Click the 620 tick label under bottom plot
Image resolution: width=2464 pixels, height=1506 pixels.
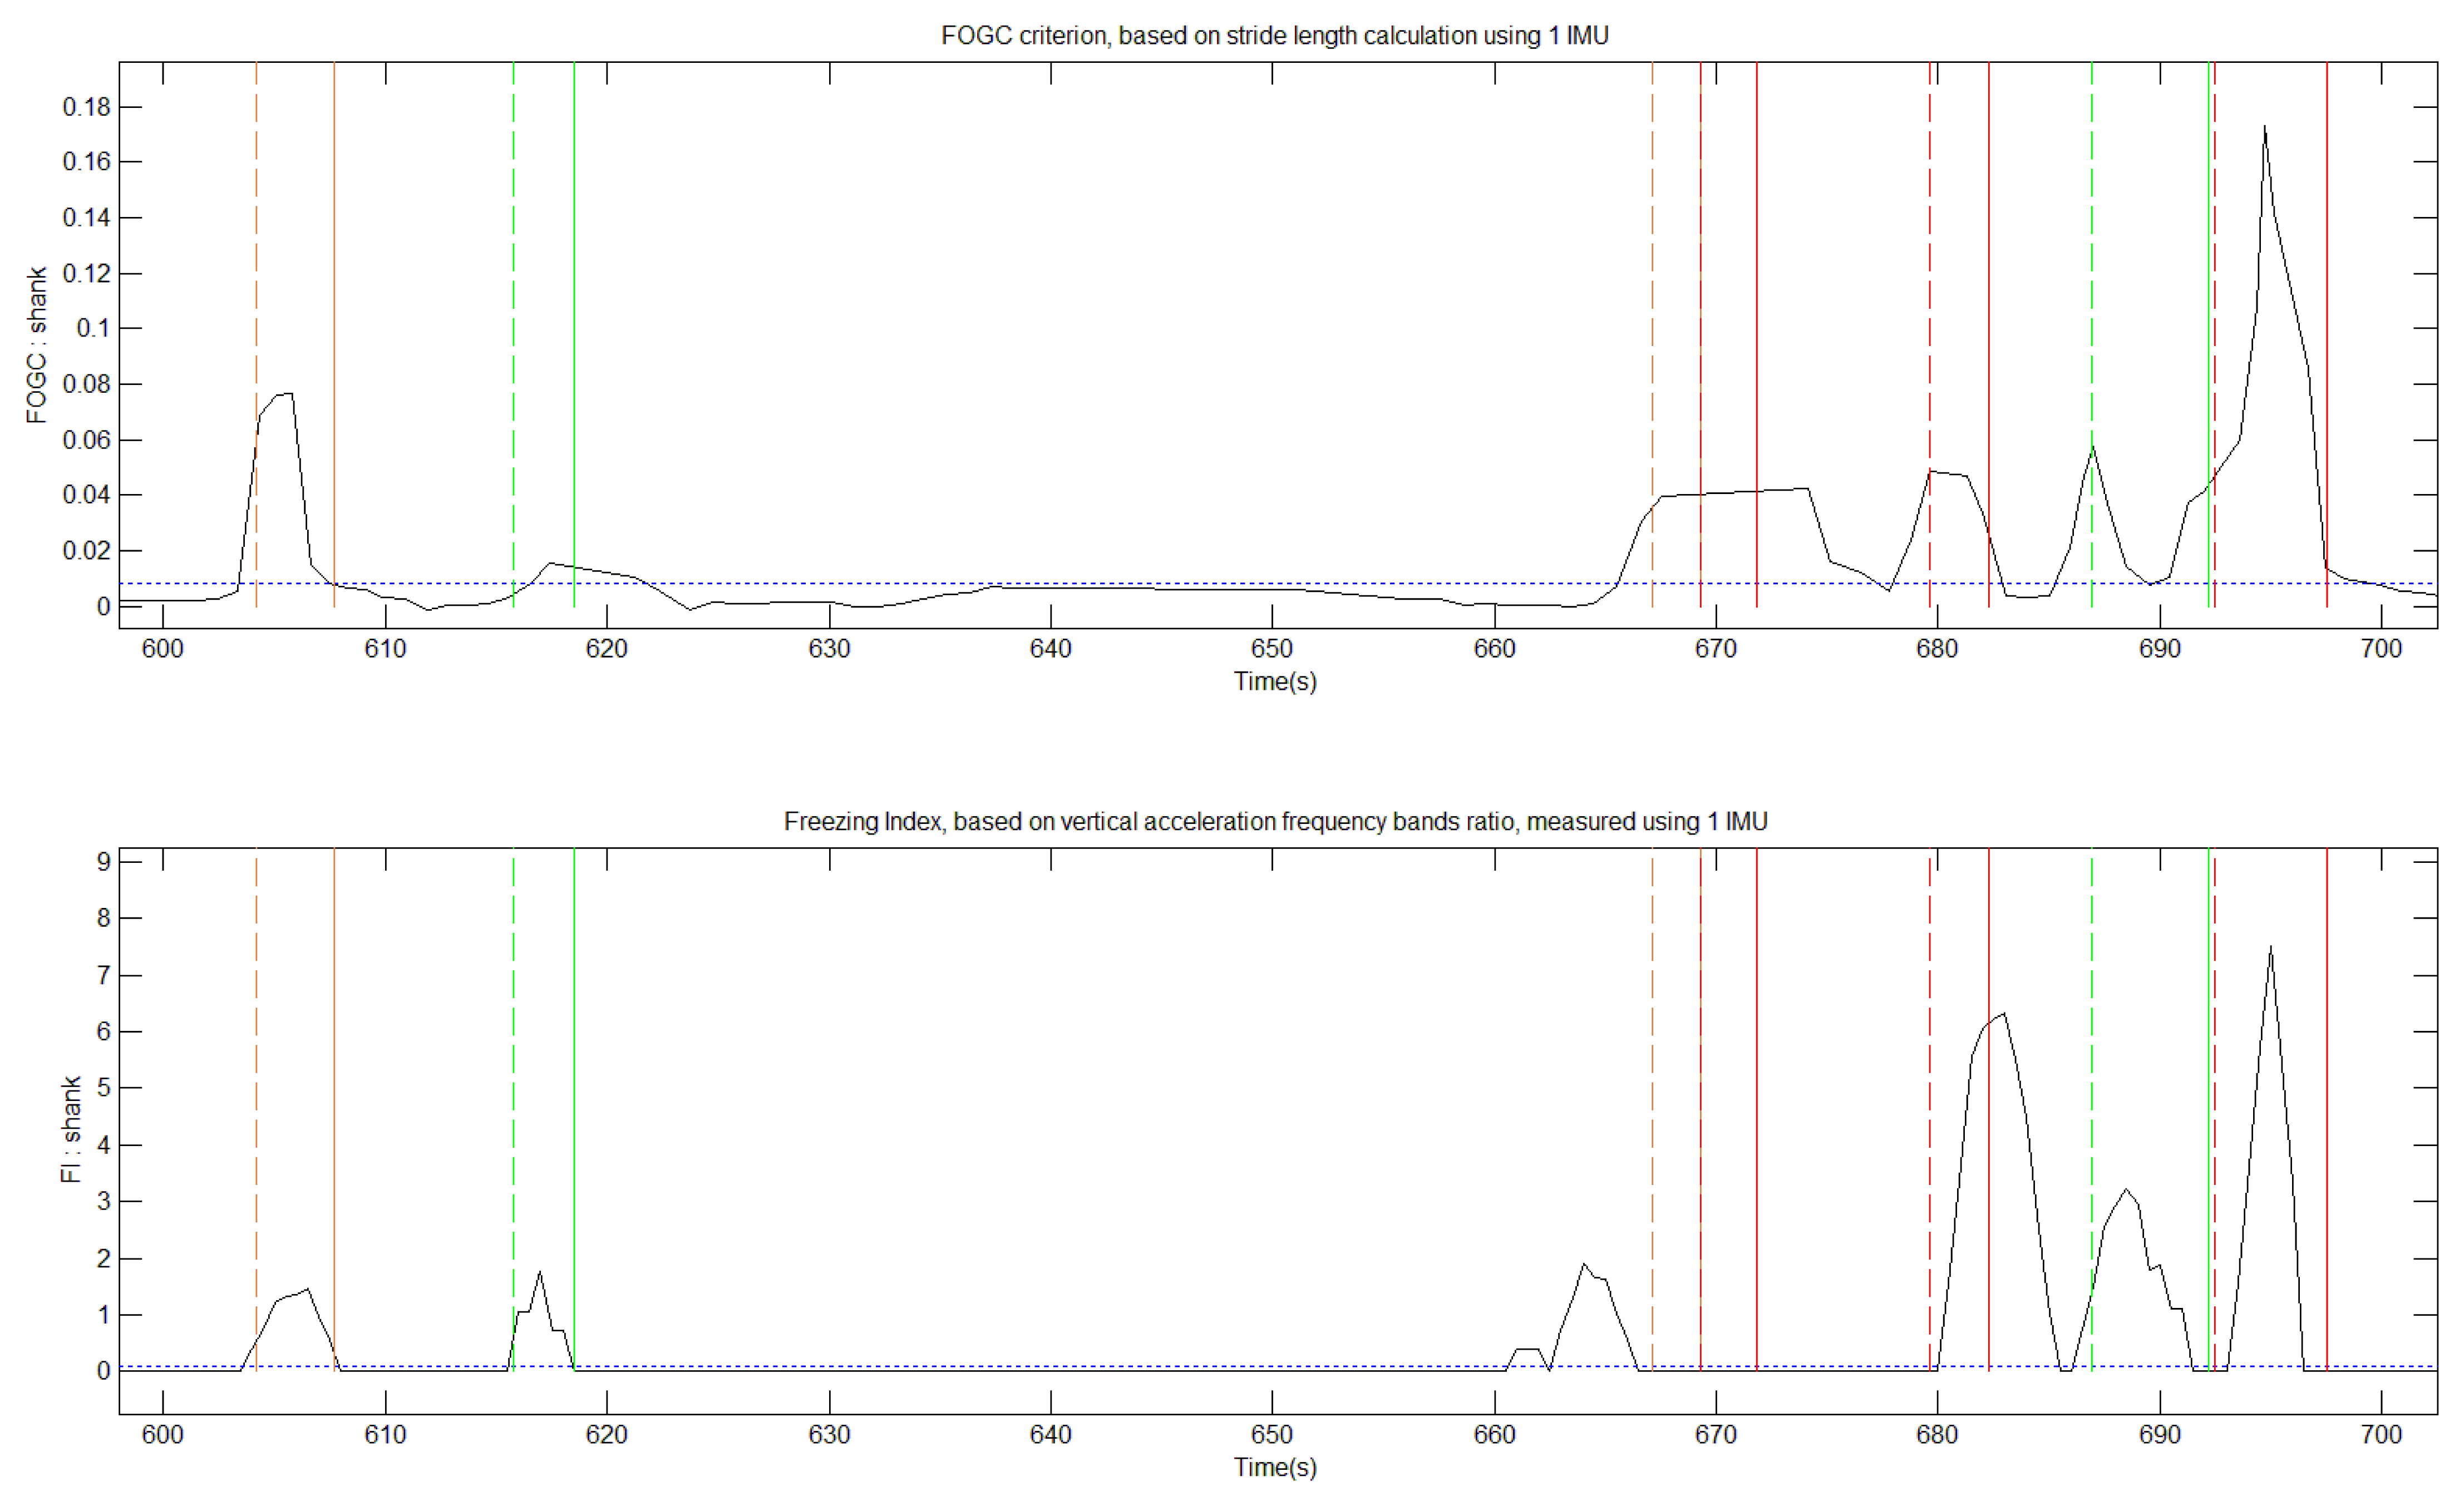coord(606,1435)
